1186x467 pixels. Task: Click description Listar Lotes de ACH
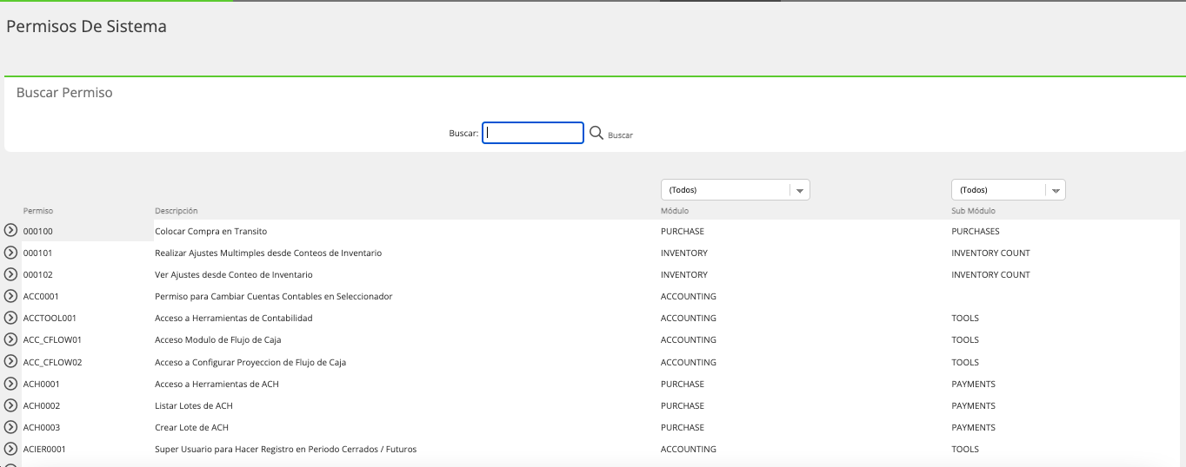pyautogui.click(x=194, y=406)
